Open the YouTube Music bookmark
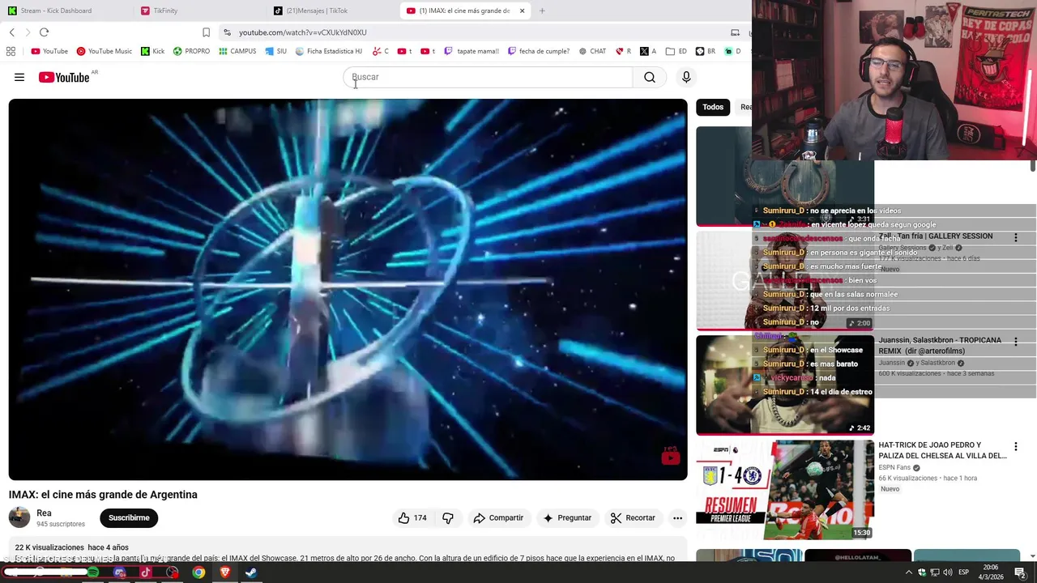The height and width of the screenshot is (583, 1037). point(105,51)
